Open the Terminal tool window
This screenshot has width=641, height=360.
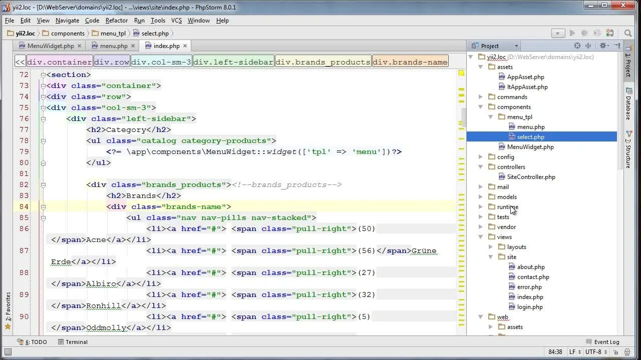[x=73, y=342]
